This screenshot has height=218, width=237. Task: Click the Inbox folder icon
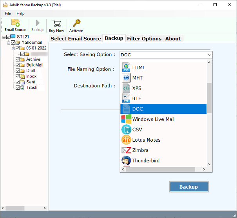pyautogui.click(x=22, y=76)
